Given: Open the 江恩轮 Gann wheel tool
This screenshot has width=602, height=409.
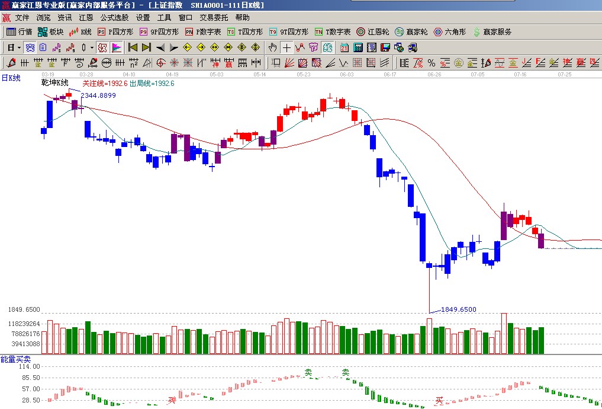Looking at the screenshot, I should coord(373,32).
